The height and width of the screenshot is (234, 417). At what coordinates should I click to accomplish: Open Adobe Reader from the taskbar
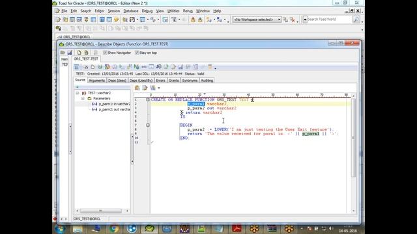tap(237, 229)
